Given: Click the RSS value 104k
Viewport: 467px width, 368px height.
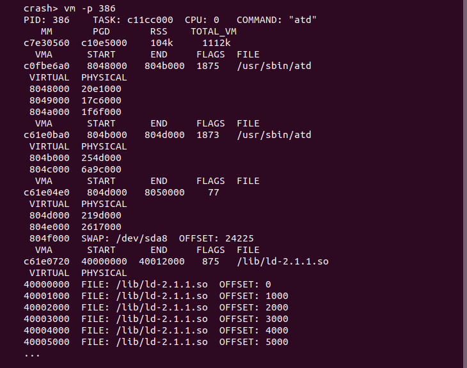Looking at the screenshot, I should (161, 43).
